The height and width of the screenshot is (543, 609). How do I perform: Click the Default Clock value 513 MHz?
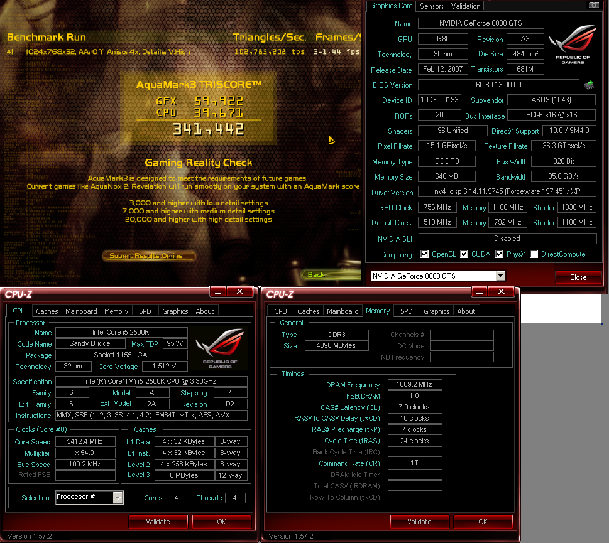pos(437,222)
